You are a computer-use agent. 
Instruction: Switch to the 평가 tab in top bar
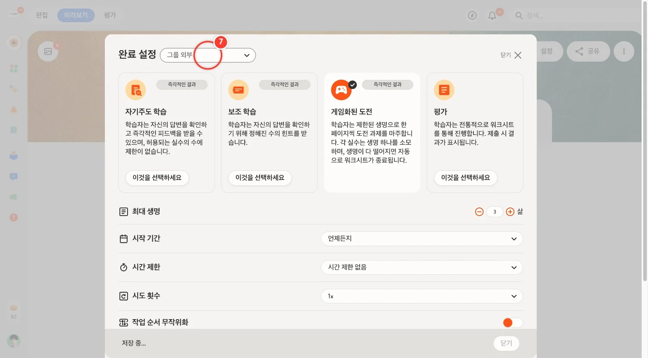tap(110, 15)
